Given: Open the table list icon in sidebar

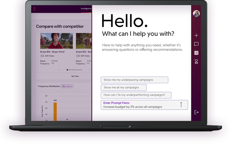Looking at the screenshot, I should [196, 53].
